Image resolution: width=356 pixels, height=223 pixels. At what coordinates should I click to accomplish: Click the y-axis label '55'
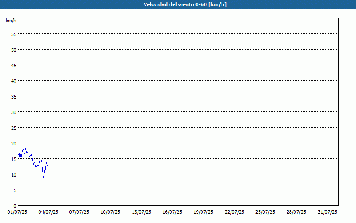click(14, 34)
